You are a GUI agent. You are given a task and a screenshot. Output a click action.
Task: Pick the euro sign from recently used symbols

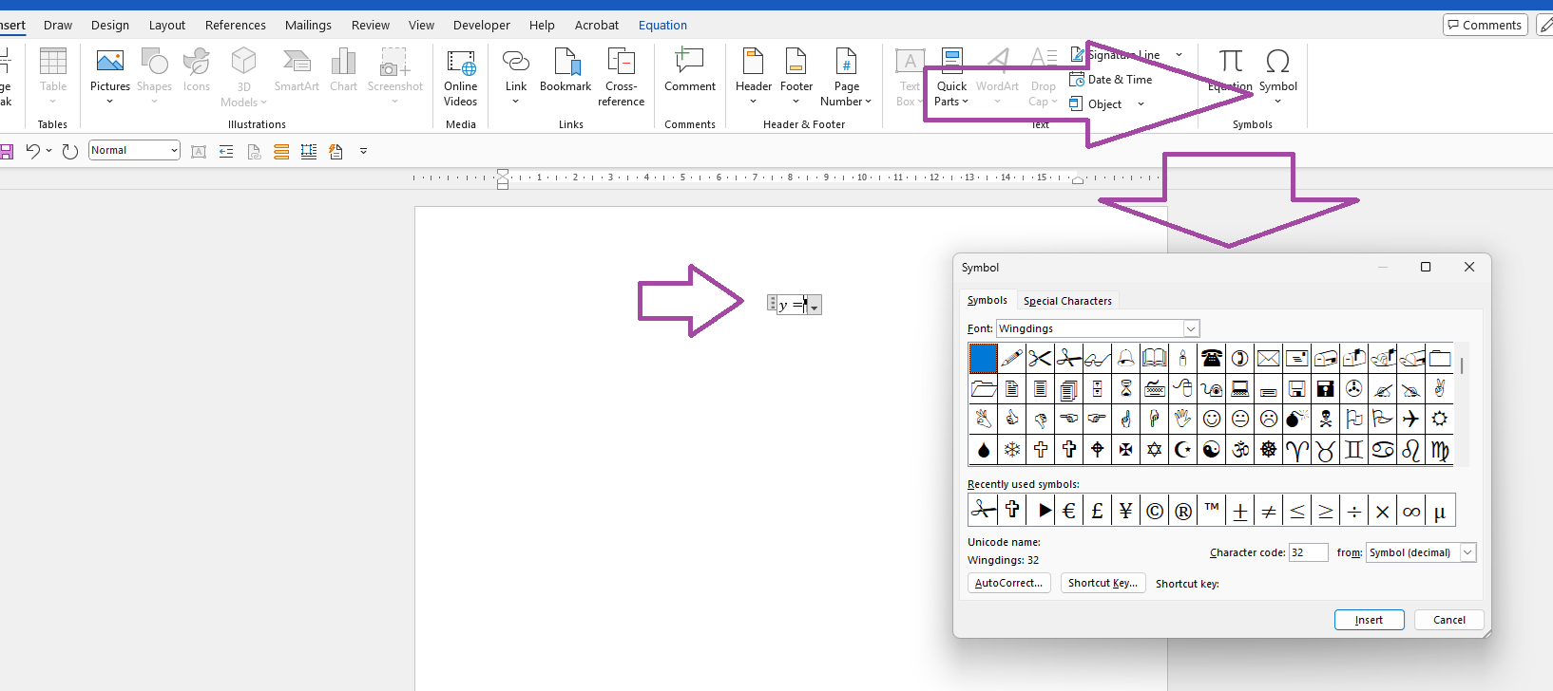coord(1069,511)
